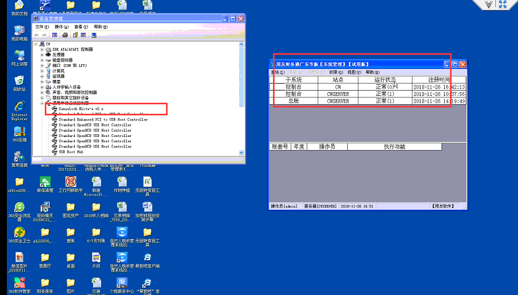Click Print icon in Device Manager toolbar
518x295 pixels.
click(x=65, y=35)
